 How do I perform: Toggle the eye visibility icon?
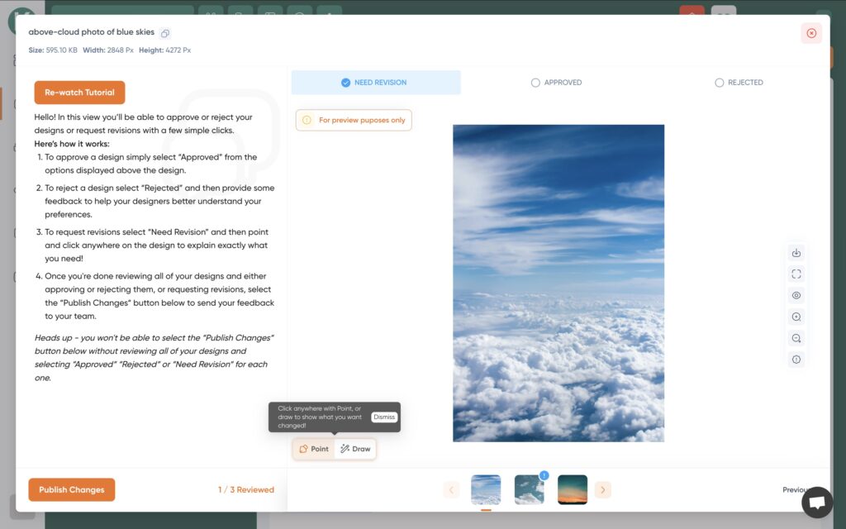796,296
